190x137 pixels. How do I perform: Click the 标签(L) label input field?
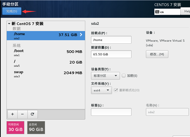pyautogui.click(x=111, y=112)
